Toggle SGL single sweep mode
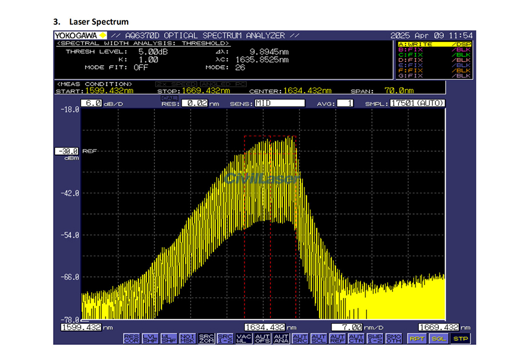525x357 pixels. tap(438, 339)
